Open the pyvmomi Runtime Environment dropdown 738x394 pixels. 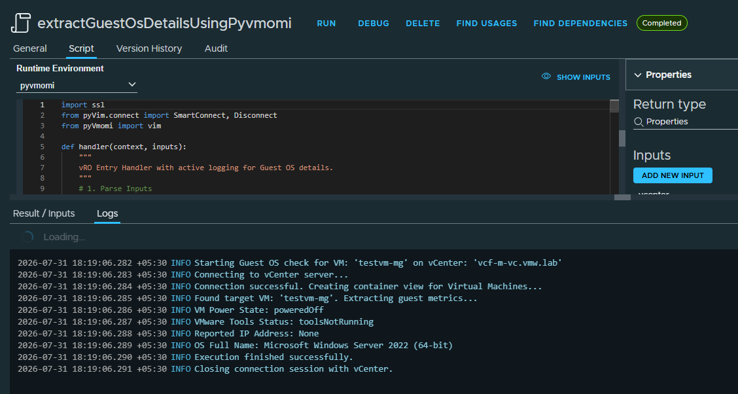(77, 85)
